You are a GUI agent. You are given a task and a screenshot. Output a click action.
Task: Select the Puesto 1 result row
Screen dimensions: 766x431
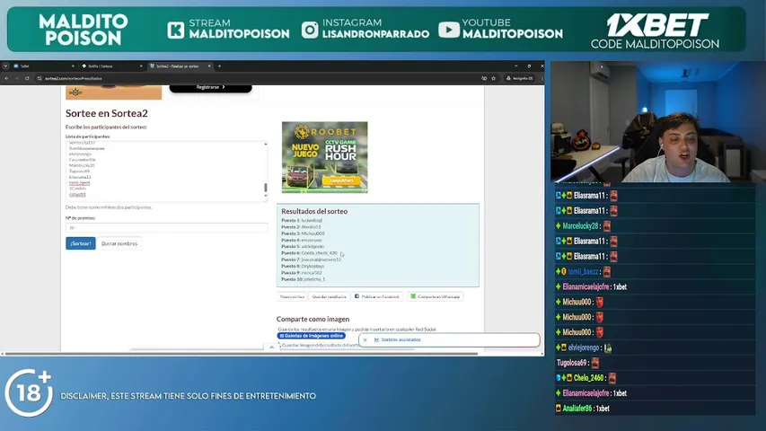click(x=302, y=220)
